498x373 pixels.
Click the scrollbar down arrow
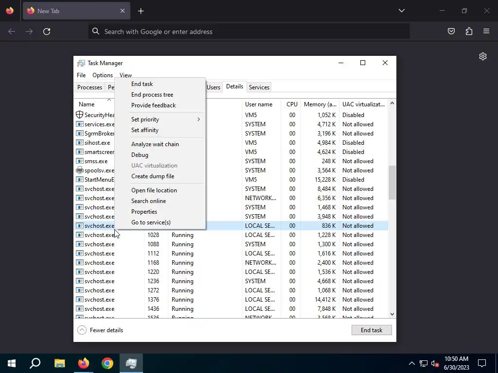pos(392,314)
